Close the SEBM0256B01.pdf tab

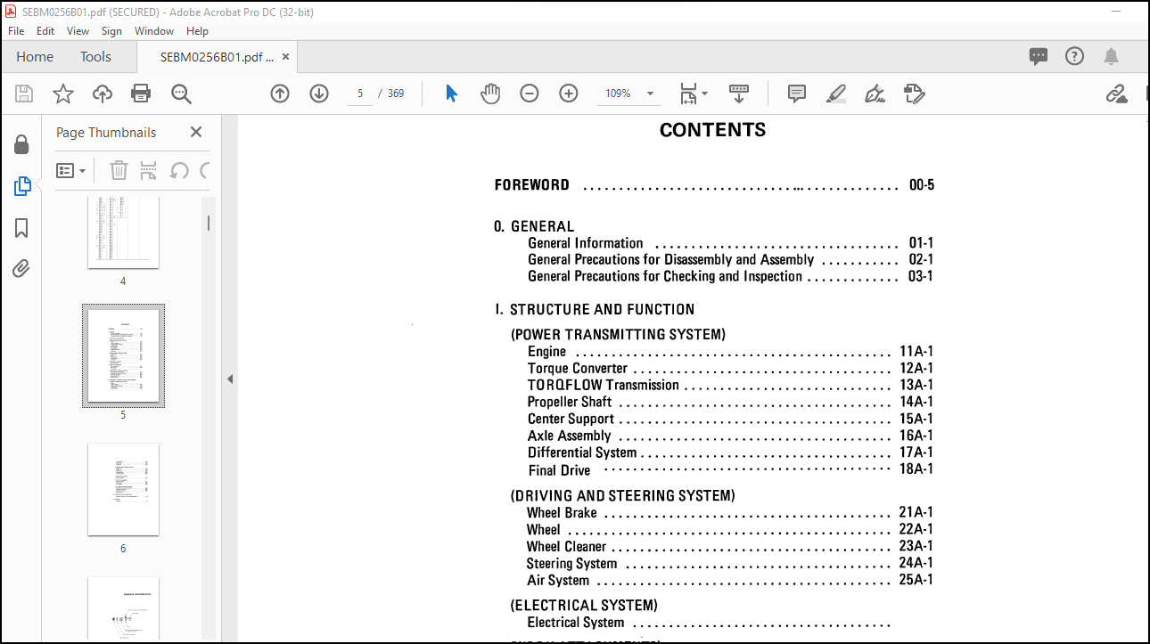(285, 56)
